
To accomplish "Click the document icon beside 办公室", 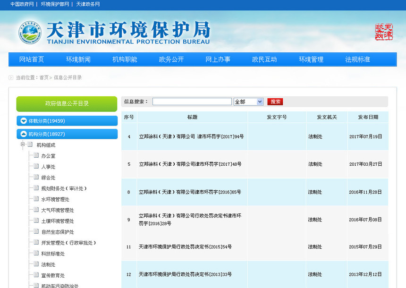I will pyautogui.click(x=36, y=155).
